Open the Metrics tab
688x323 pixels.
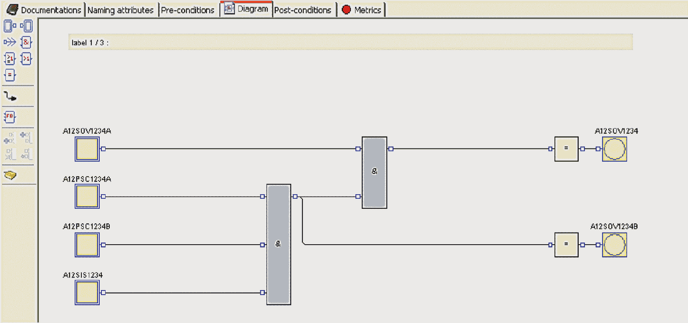tap(362, 10)
